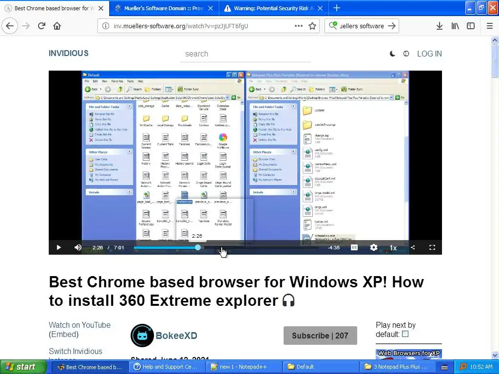Click the page scrollbar up arrow
The image size is (499, 374).
495,40
